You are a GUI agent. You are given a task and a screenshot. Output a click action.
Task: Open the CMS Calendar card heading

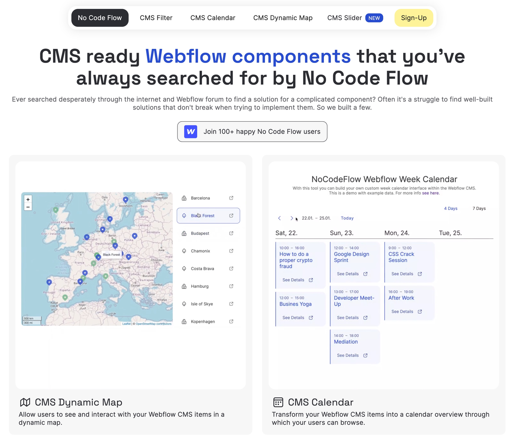coord(320,402)
